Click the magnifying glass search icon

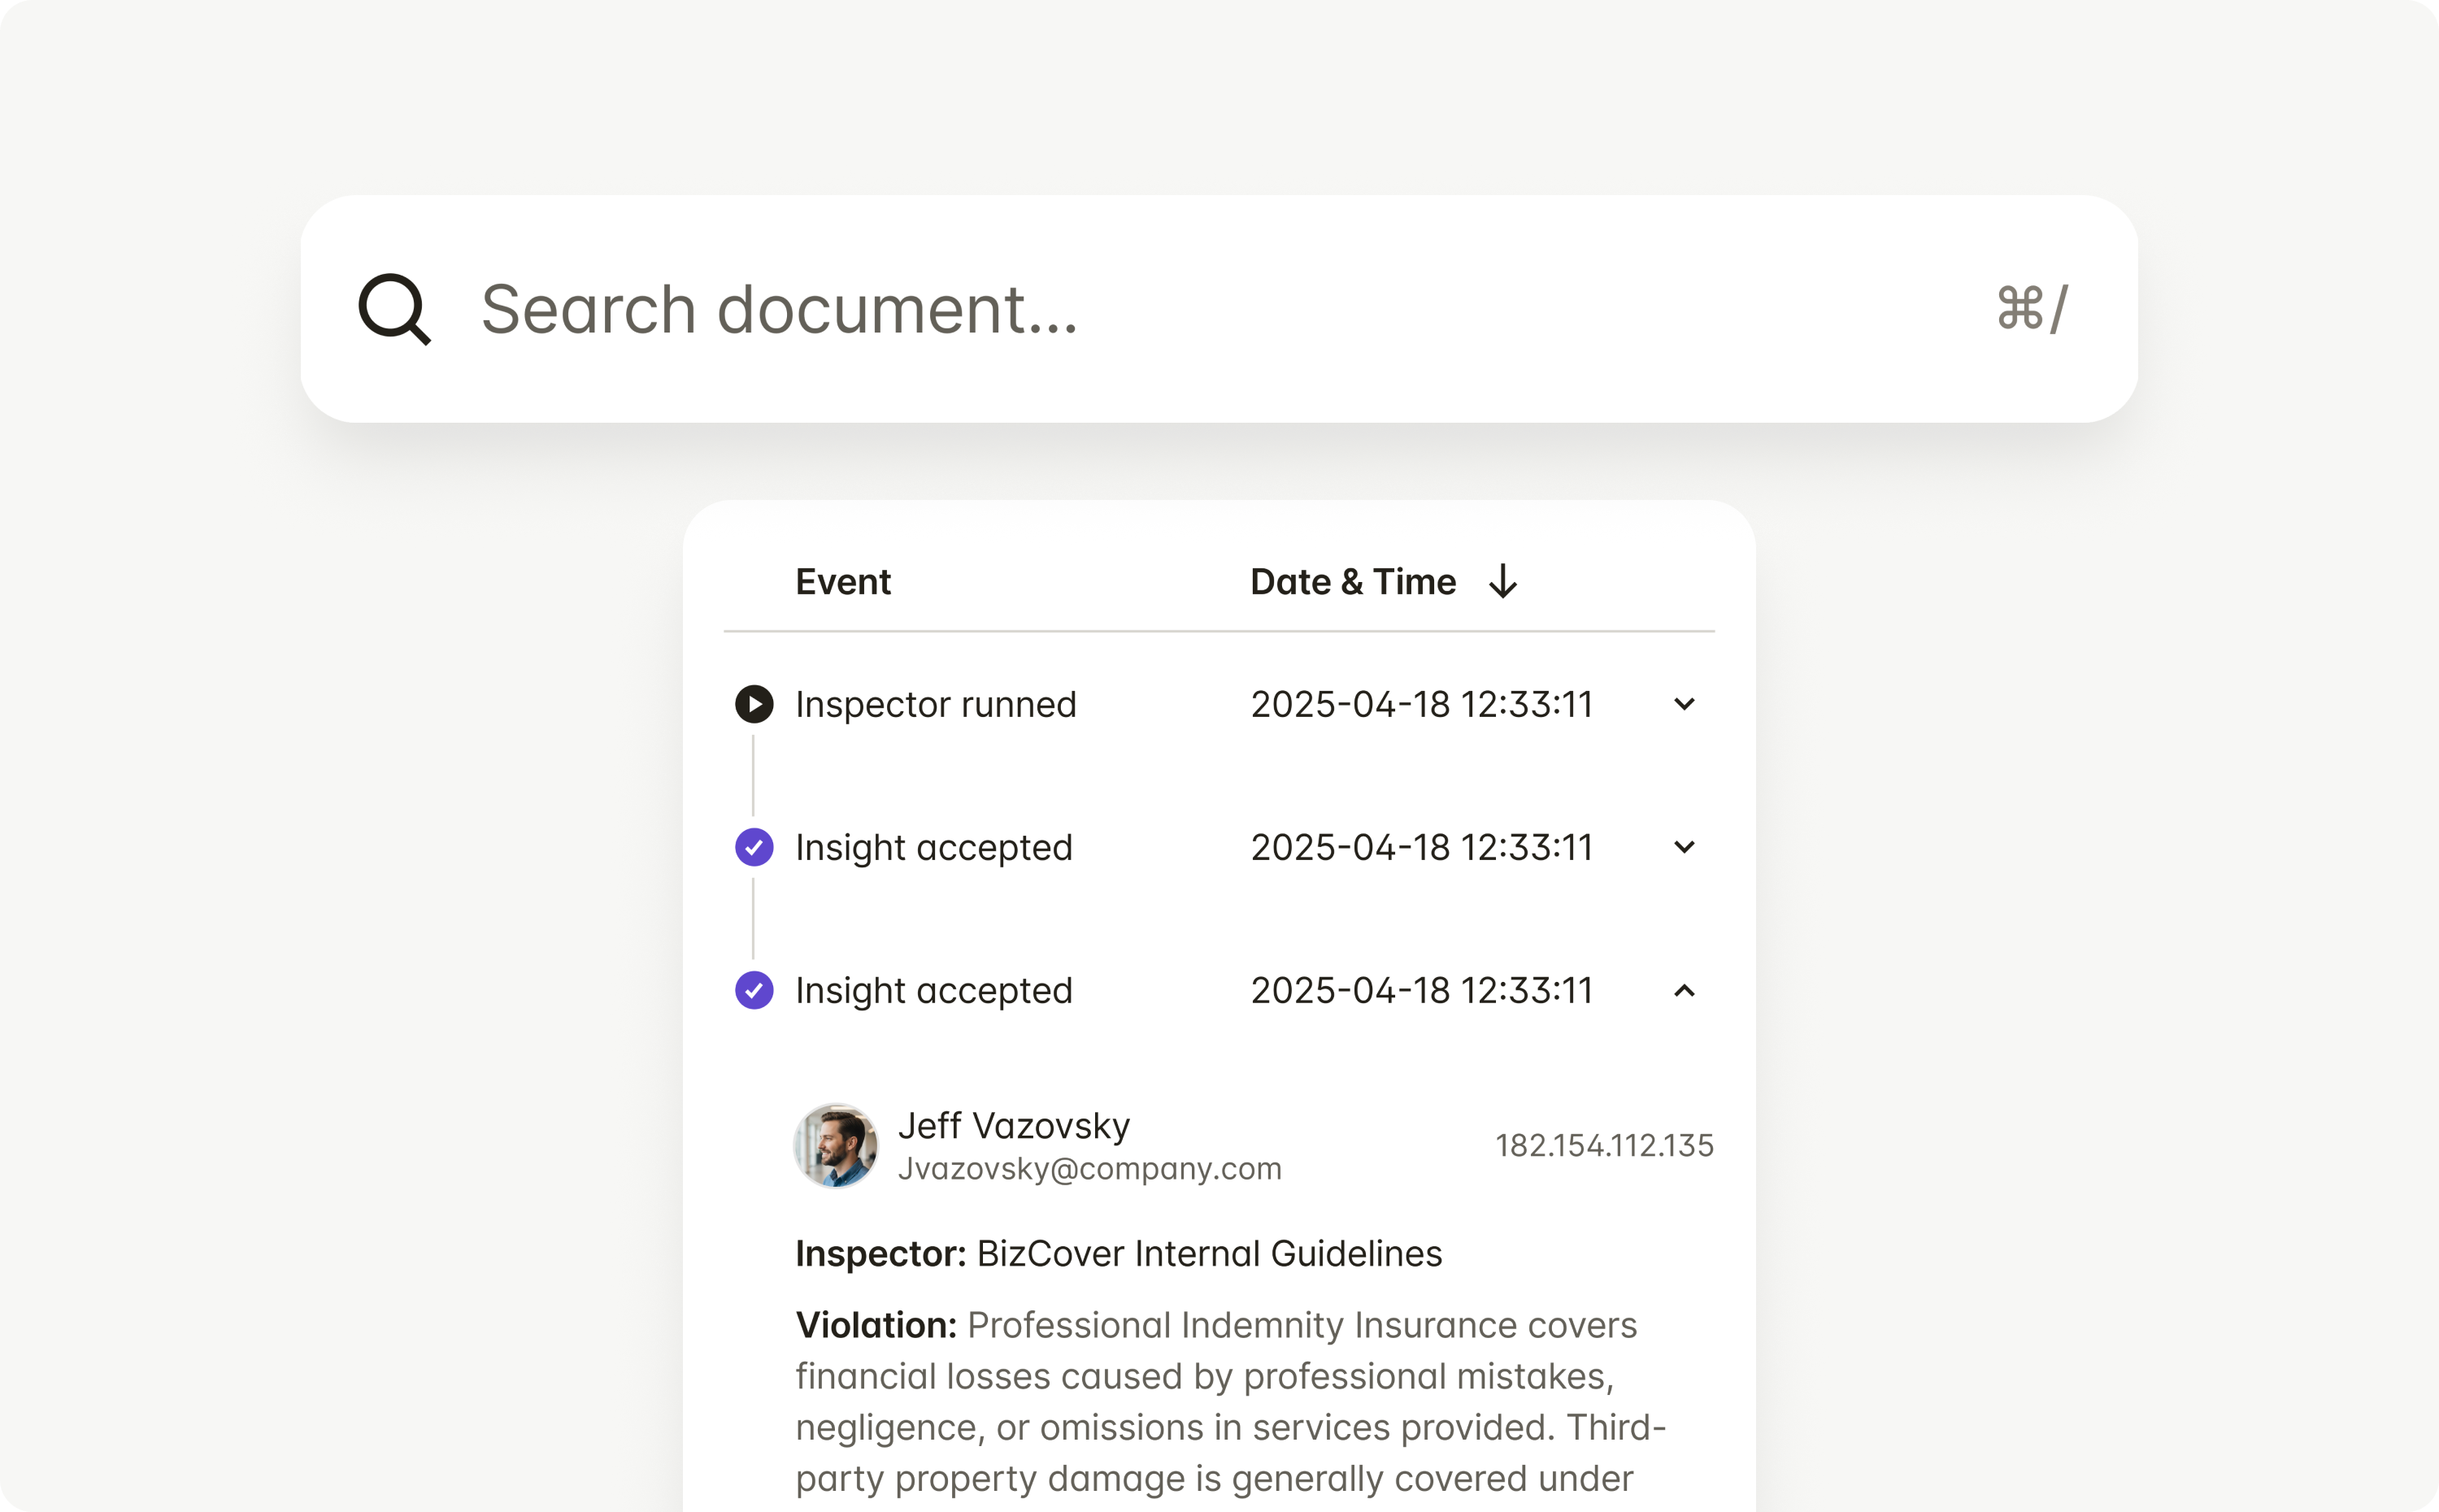click(394, 309)
